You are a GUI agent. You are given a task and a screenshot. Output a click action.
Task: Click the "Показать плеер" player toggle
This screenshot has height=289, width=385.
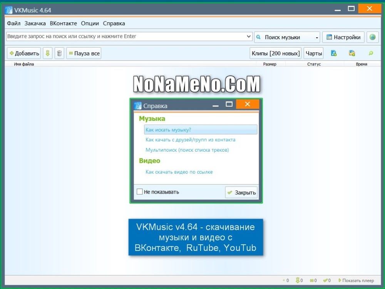click(356, 281)
